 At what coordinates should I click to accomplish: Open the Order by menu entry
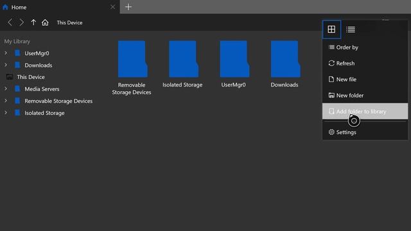click(365, 47)
